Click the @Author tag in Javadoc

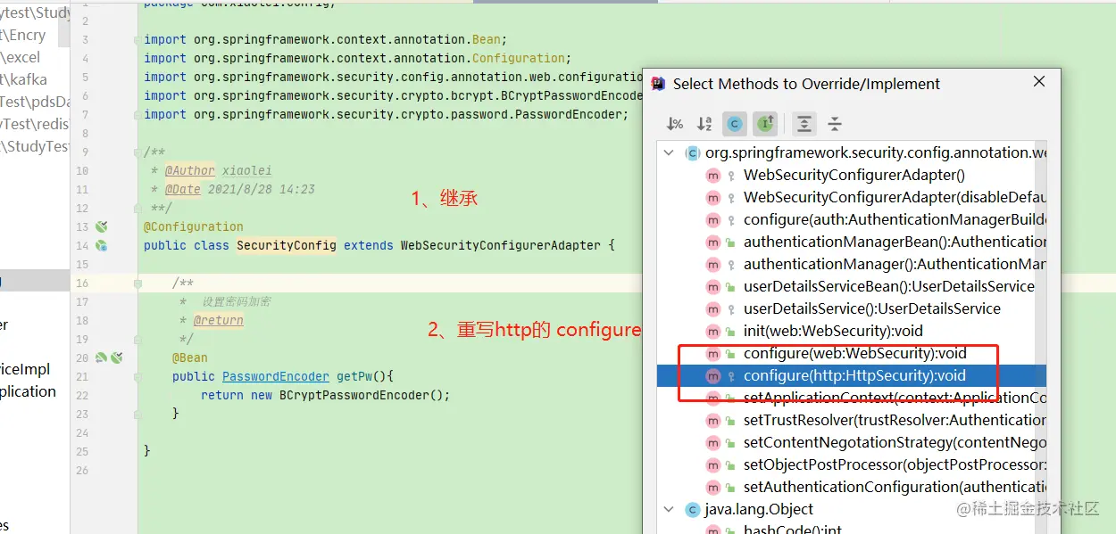pos(190,170)
